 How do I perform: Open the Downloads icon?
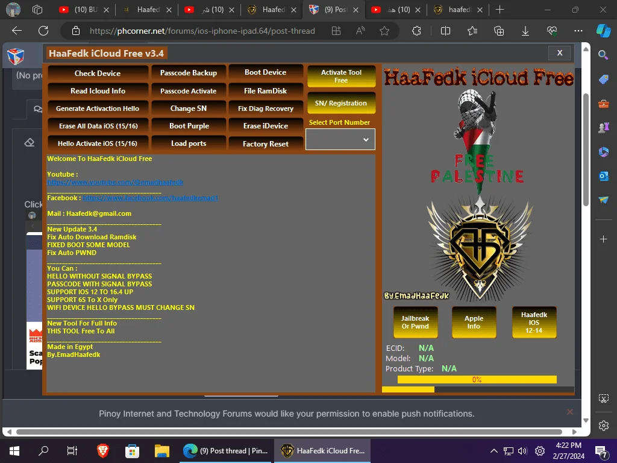pyautogui.click(x=525, y=31)
